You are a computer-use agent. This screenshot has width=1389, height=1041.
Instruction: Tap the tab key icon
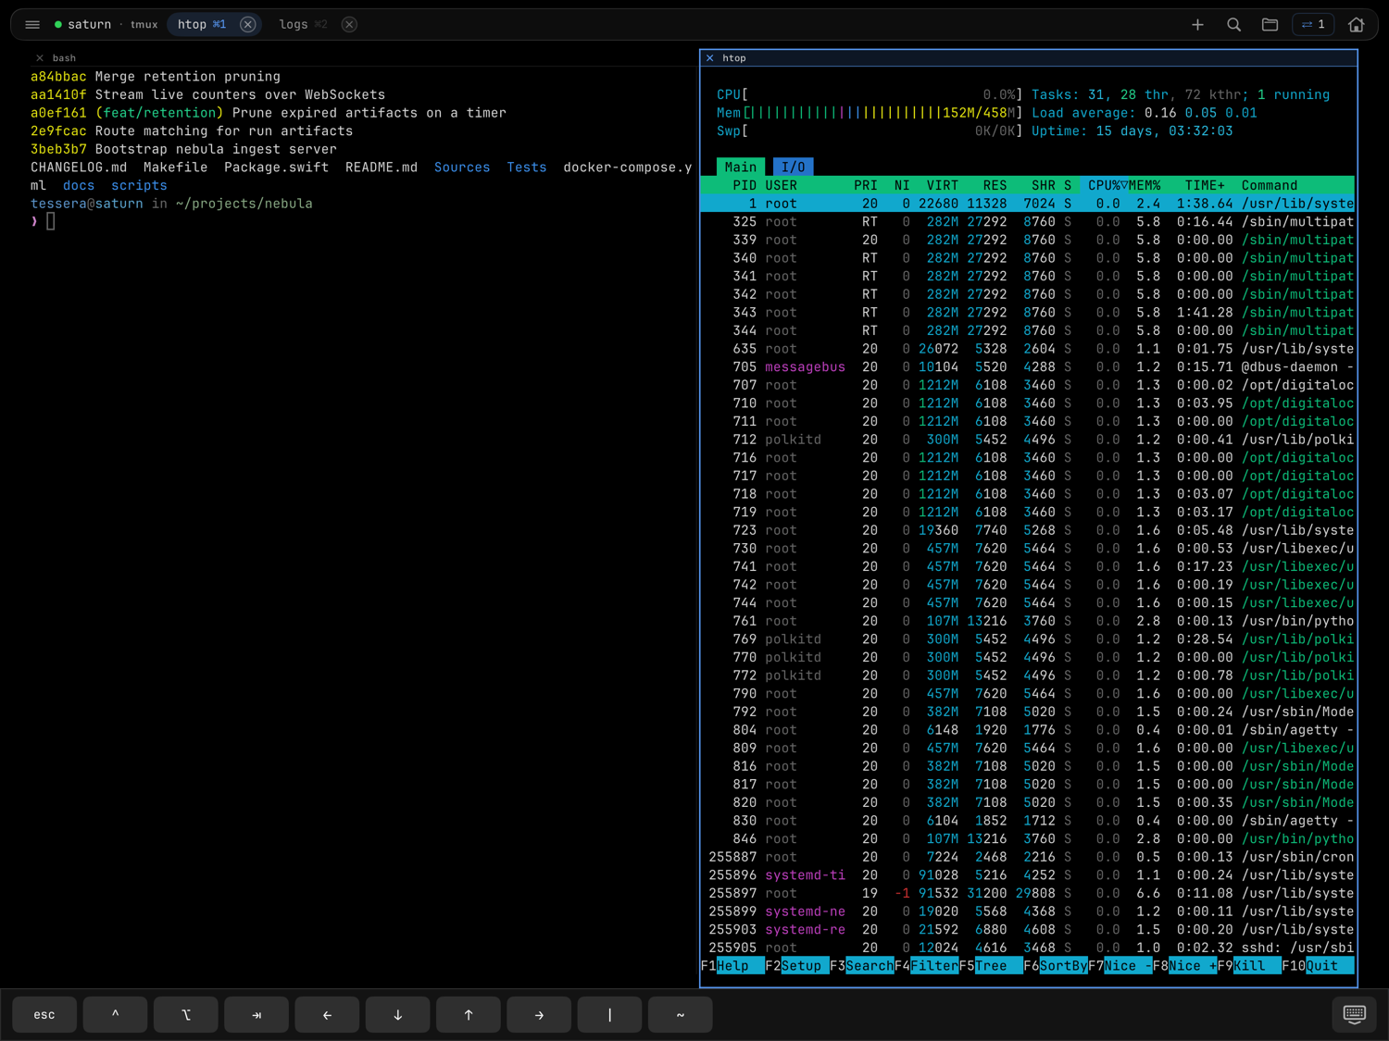257,1015
